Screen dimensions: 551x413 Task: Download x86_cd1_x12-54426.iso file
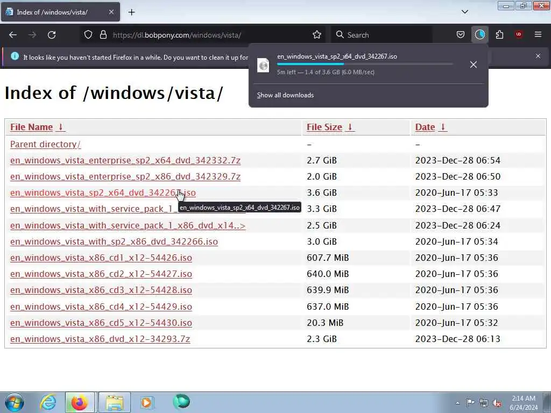101,258
